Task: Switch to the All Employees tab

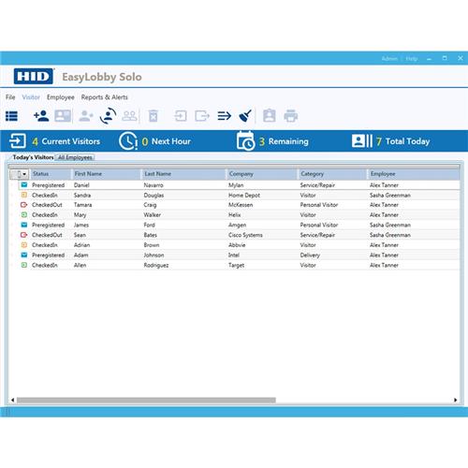Action: [75, 157]
